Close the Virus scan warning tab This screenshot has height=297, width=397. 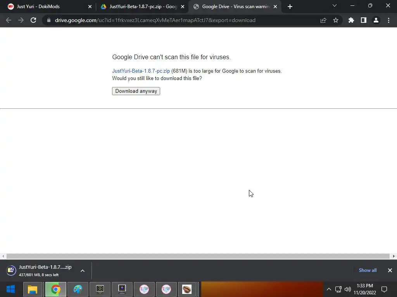click(275, 7)
